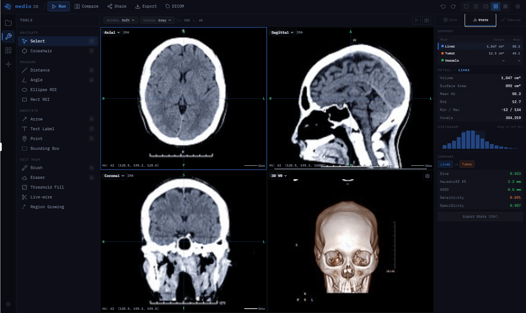Export stats as CSV
Viewport: 526px width, 313px height.
[480, 216]
